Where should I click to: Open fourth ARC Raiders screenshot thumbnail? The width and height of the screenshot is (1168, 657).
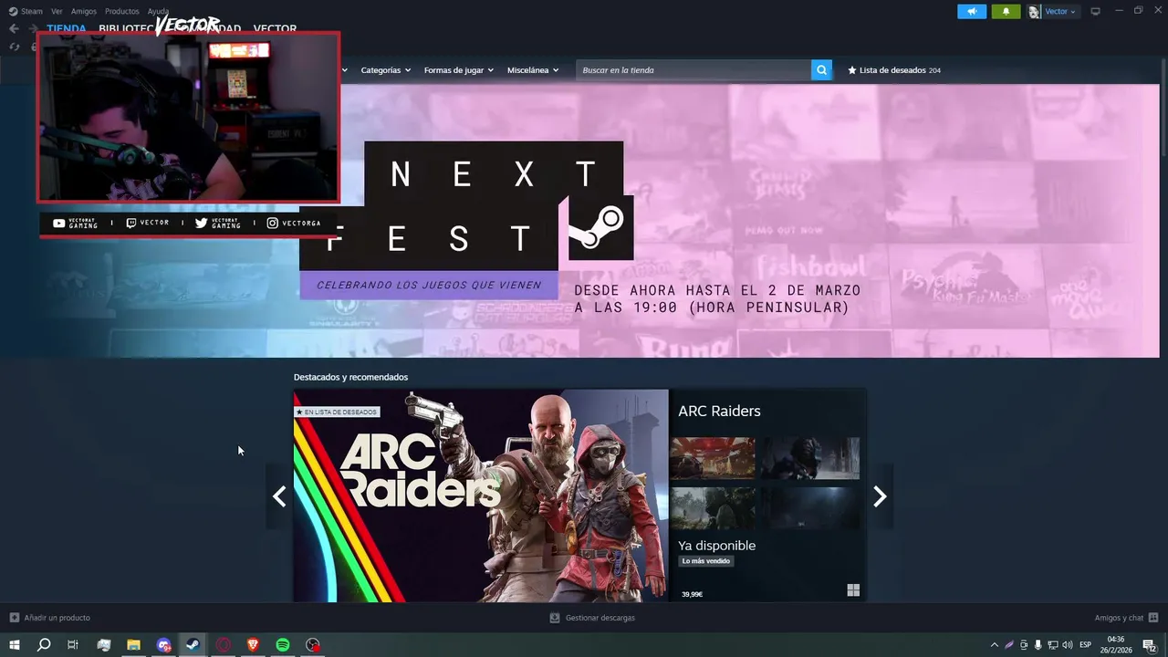810,508
